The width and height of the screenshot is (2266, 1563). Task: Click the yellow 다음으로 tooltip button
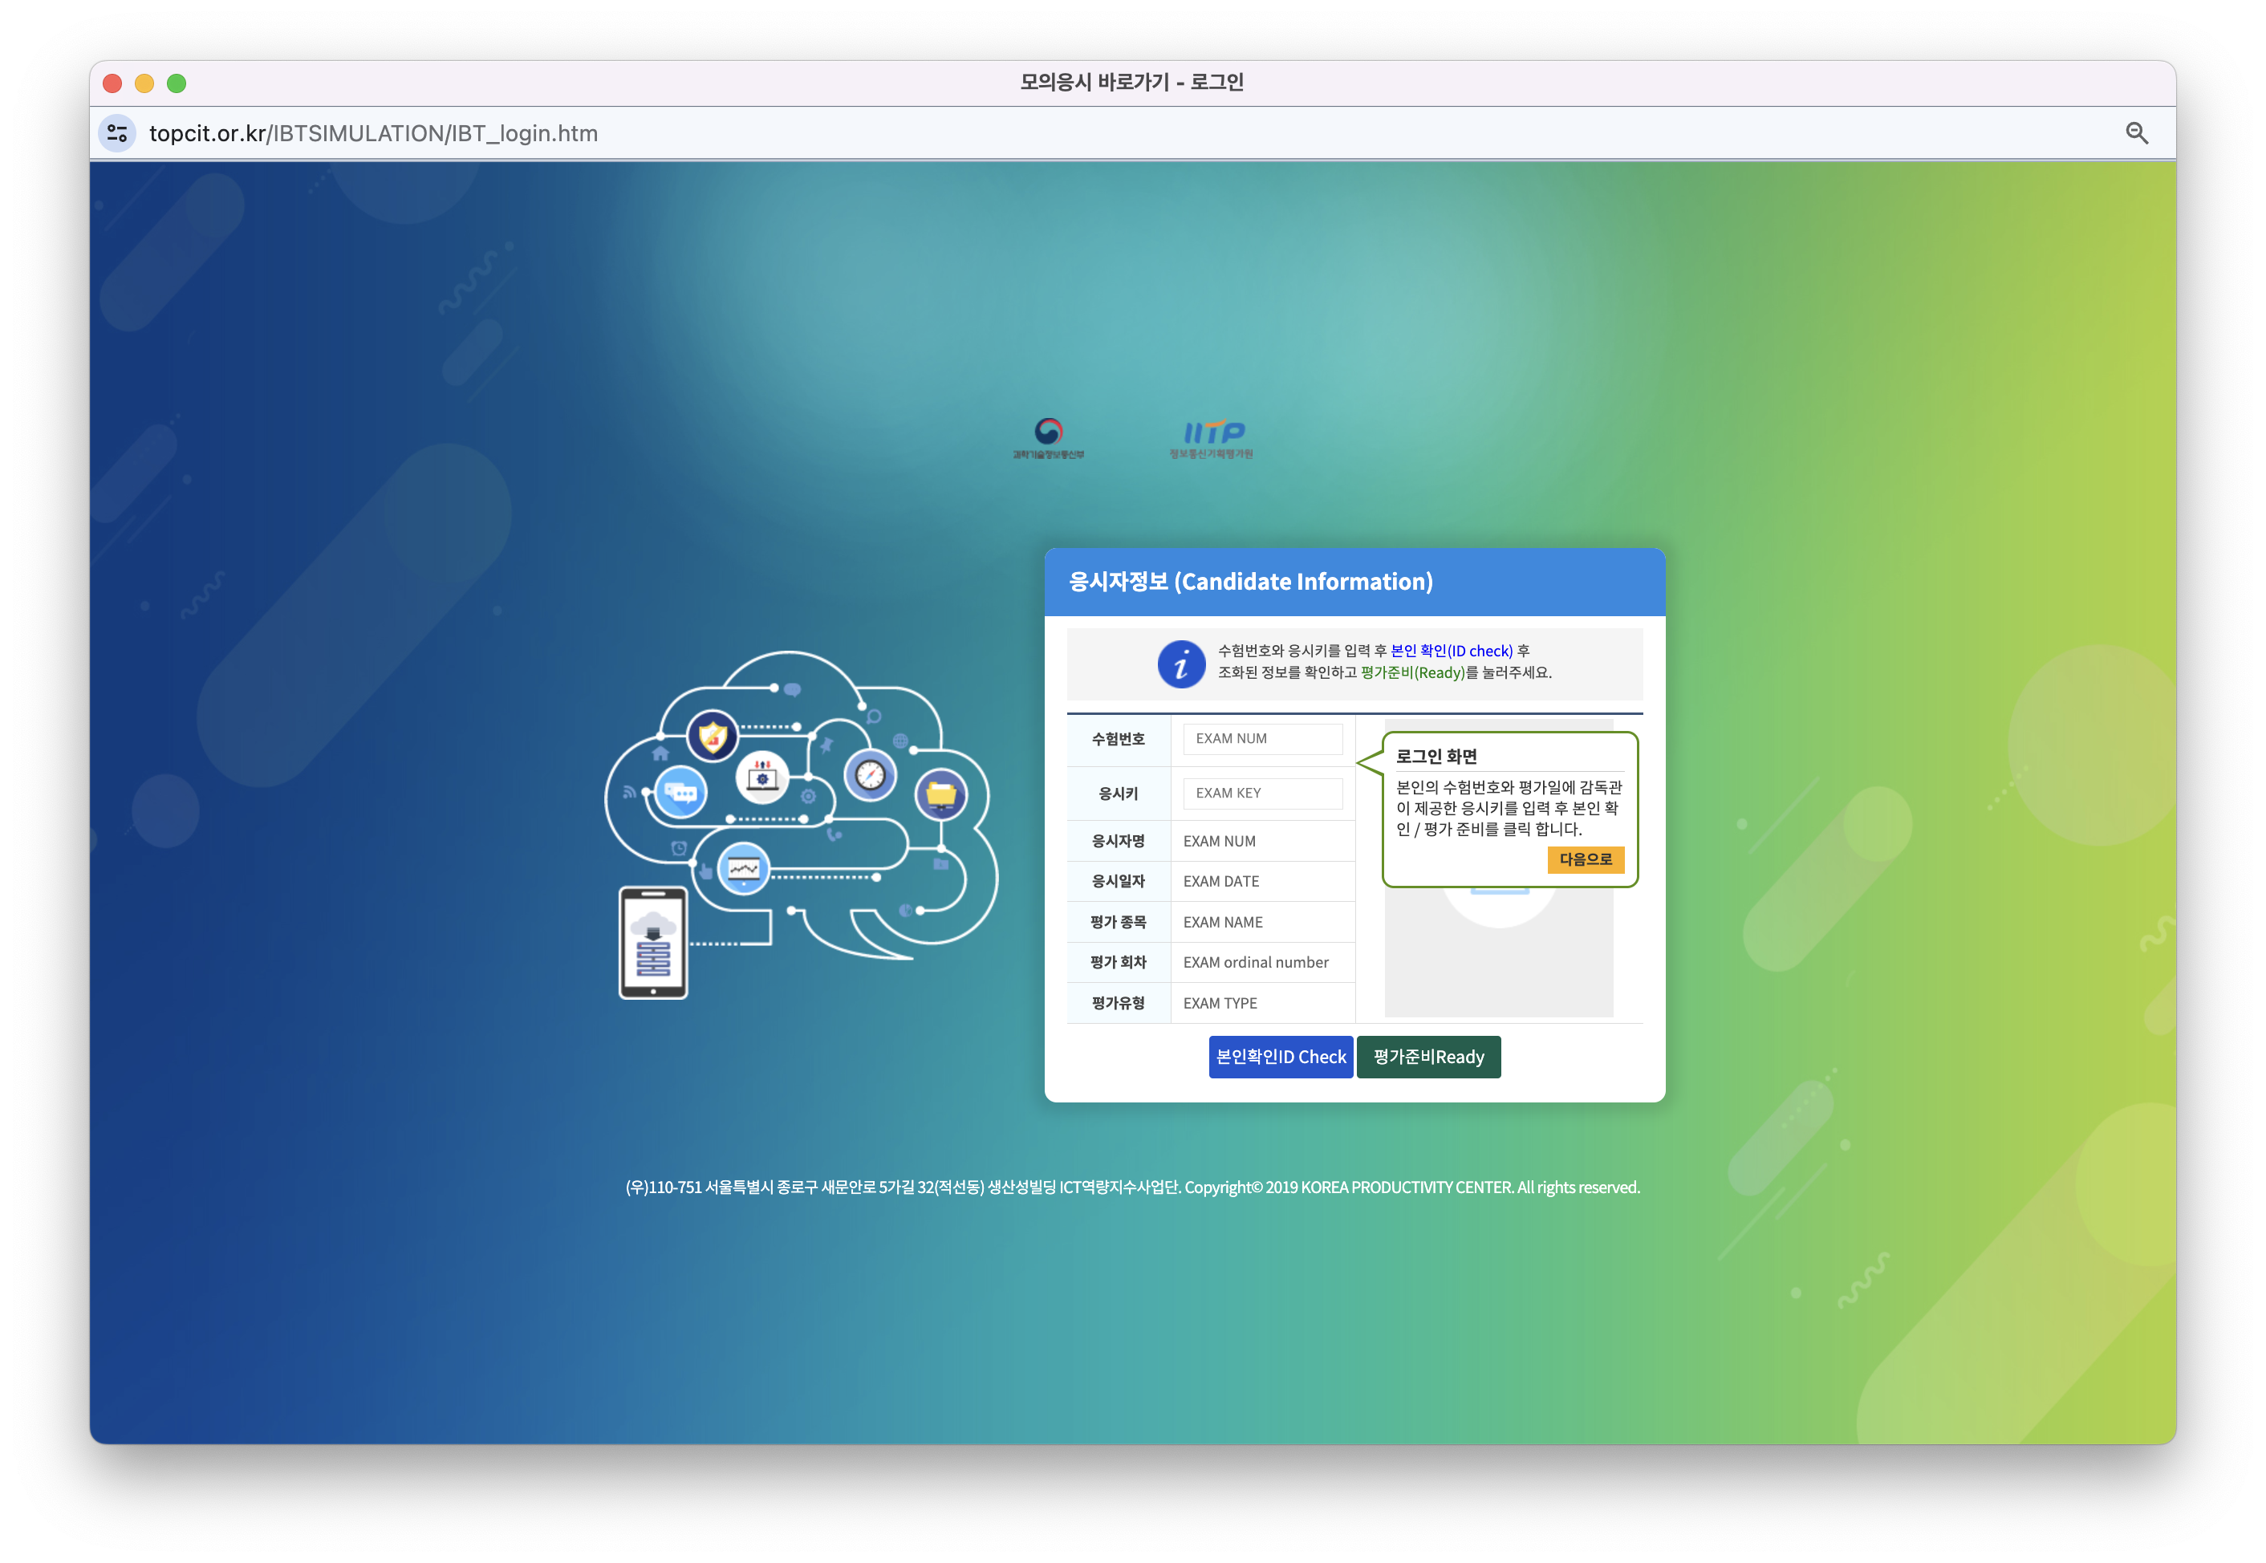tap(1585, 859)
